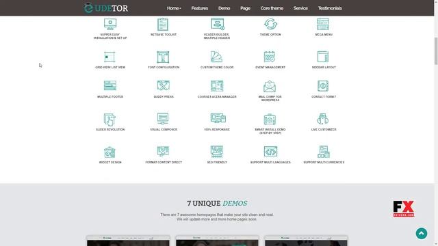
Task: Click the "SEO Friendly" label text
Action: tap(217, 163)
